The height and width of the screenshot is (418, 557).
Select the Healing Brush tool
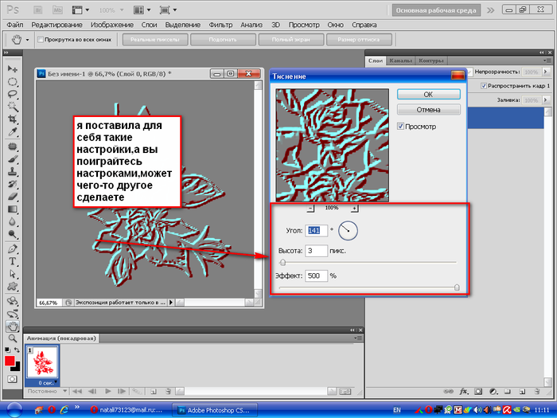coord(13,146)
